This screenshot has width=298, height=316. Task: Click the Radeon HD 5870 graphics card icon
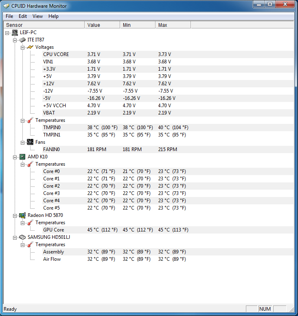[22, 215]
